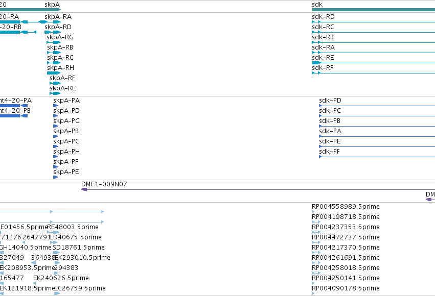Select the skpA-RH transcript feature
Viewport: 435px width, 296px height.
[54, 73]
